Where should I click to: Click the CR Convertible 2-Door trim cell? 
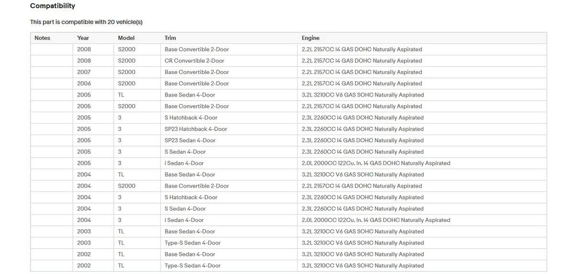tap(194, 61)
